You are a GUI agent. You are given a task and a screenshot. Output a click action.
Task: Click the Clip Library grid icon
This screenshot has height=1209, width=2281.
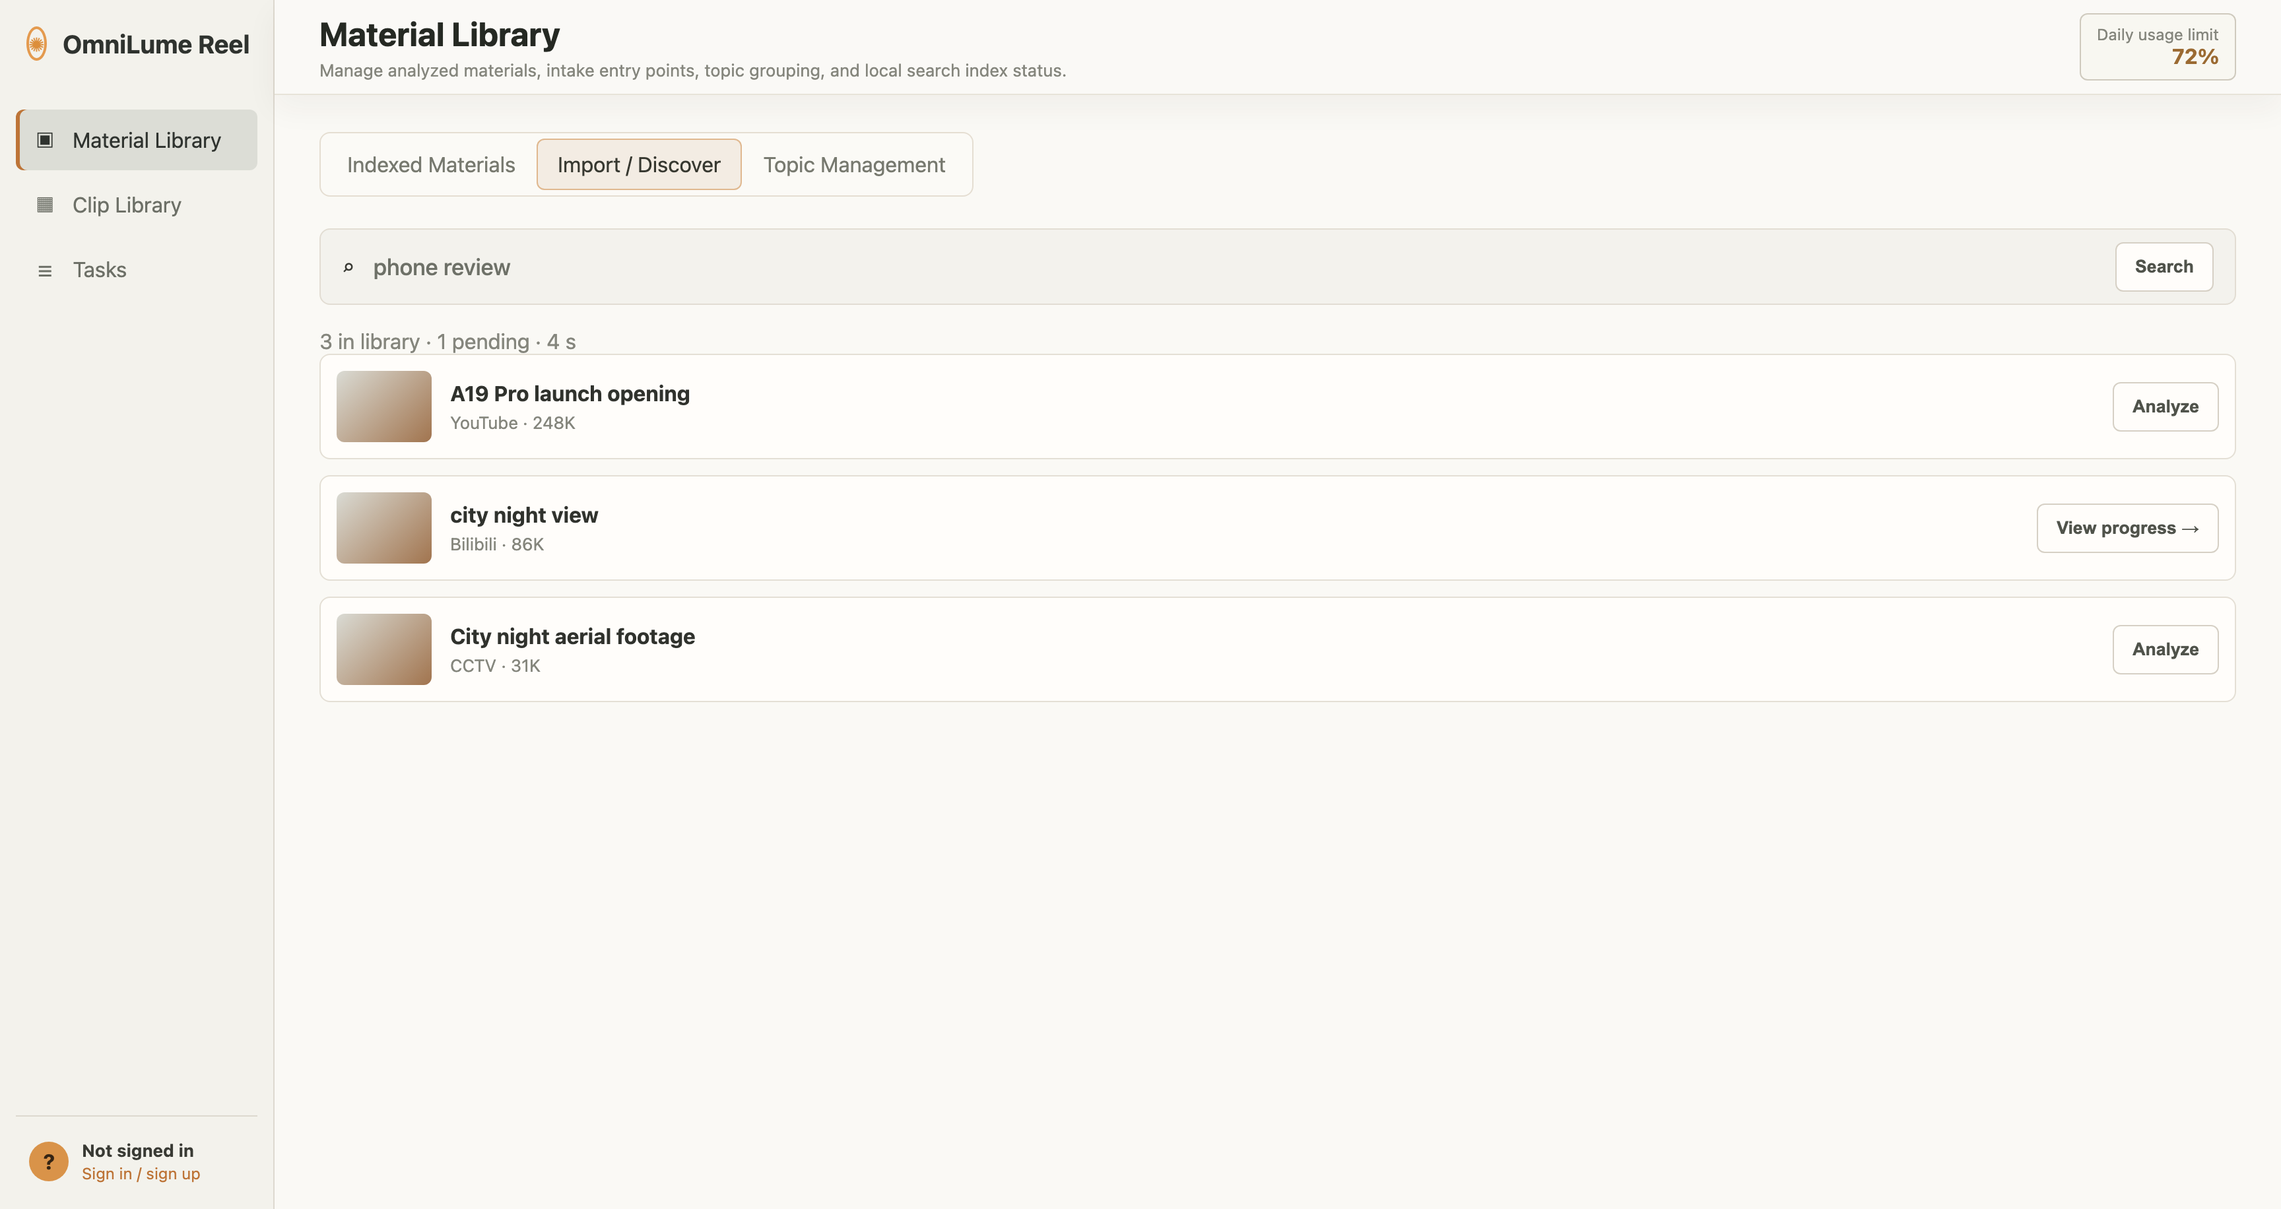click(45, 205)
